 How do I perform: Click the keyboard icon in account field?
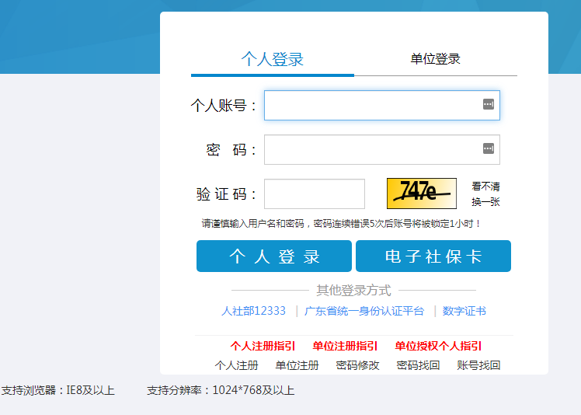pos(488,104)
